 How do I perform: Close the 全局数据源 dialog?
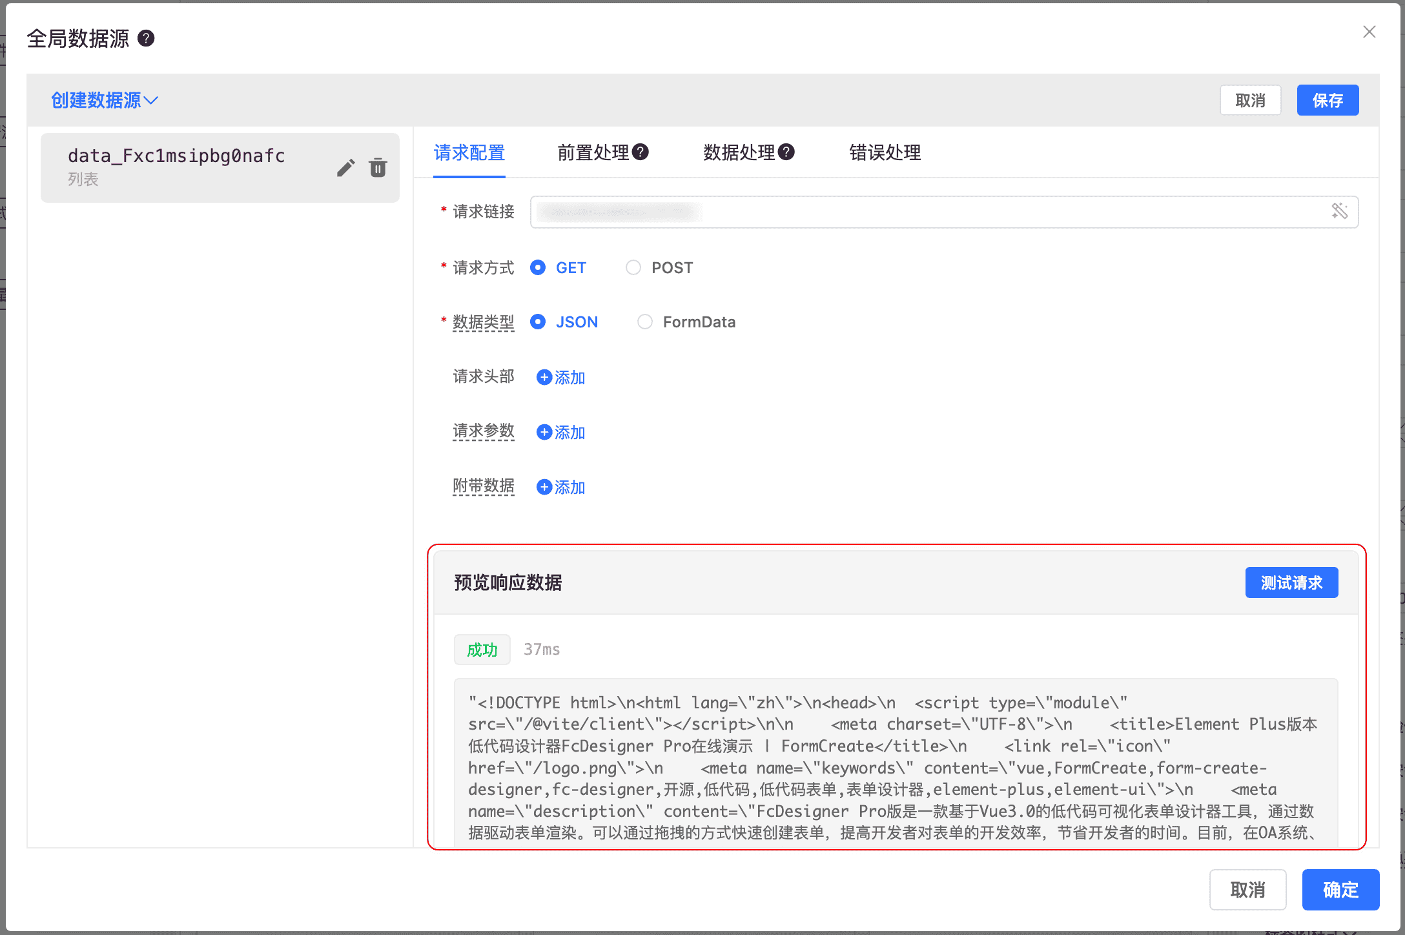pyautogui.click(x=1369, y=32)
